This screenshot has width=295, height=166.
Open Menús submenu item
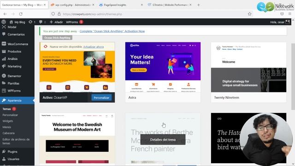7,127
